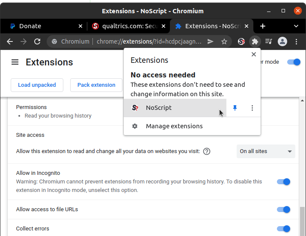Minimize the Chromium window
306x236 pixels.
[269, 11]
